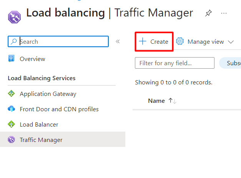This screenshot has width=241, height=178.
Task: Click the Subscription filter pill
Action: pyautogui.click(x=231, y=63)
